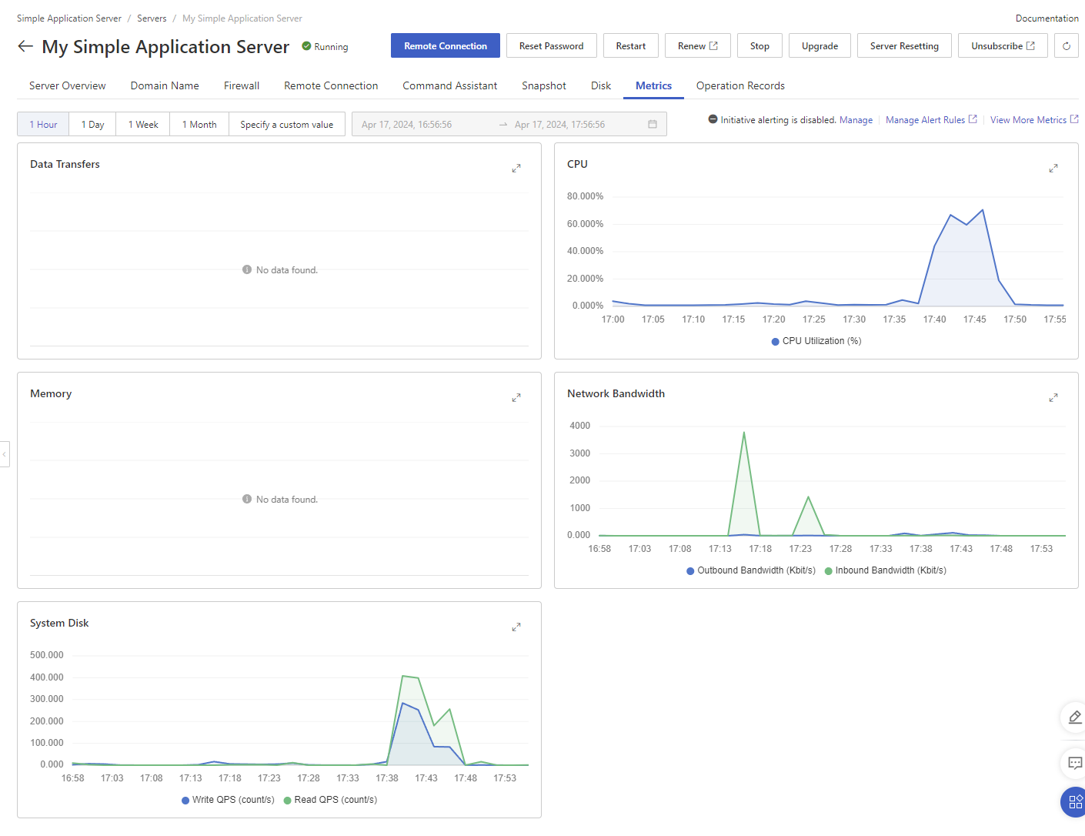1085x836 pixels.
Task: Open the calendar icon in date range
Action: click(653, 124)
